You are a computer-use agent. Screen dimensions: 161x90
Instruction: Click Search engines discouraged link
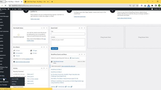[x=22, y=62]
